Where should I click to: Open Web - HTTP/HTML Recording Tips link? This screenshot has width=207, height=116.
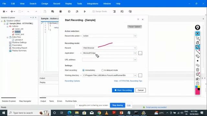[128, 81]
